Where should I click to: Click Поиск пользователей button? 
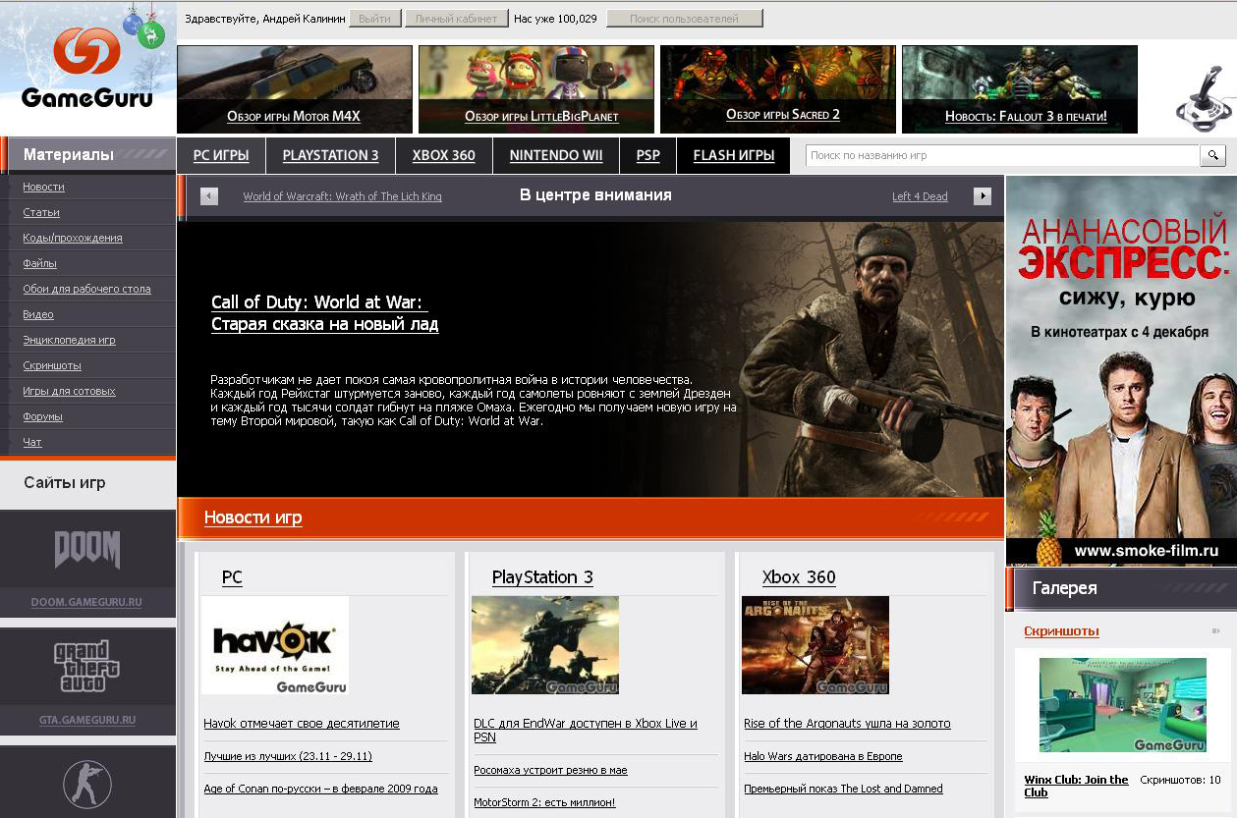[x=684, y=19]
